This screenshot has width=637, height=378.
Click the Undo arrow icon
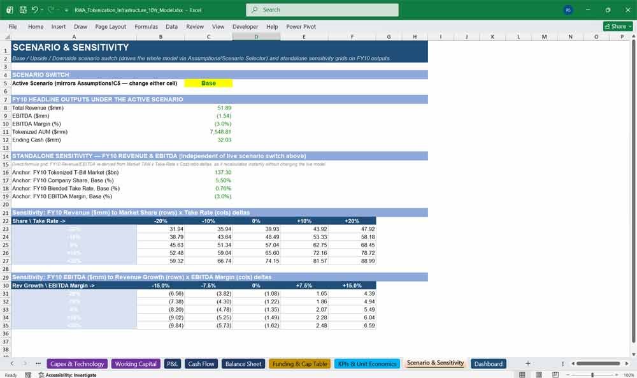click(34, 10)
